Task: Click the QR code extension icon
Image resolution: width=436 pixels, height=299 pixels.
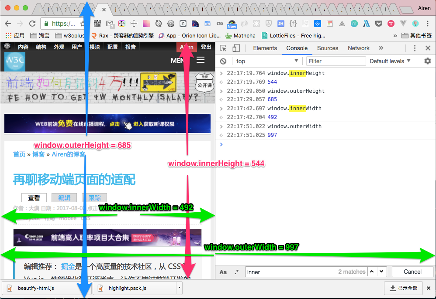Action: coord(97,24)
